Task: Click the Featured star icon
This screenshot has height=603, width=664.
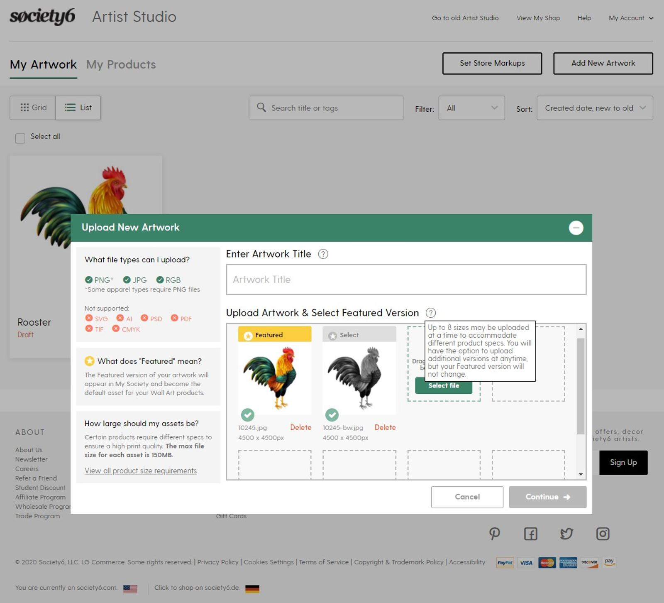Action: 248,336
